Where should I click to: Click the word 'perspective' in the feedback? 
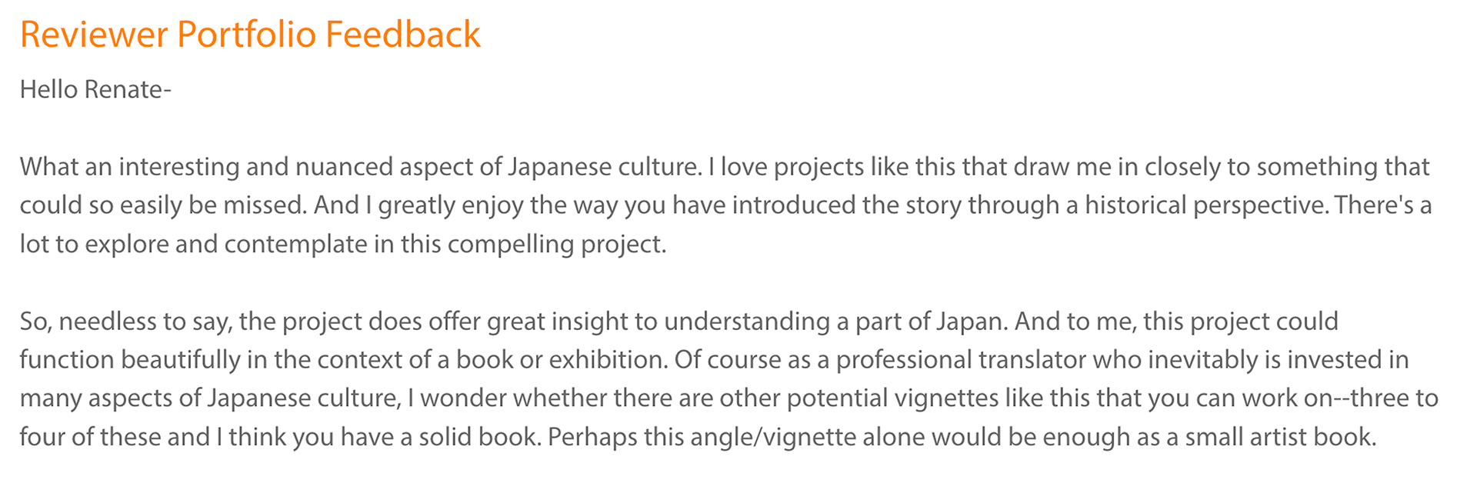pyautogui.click(x=1260, y=205)
